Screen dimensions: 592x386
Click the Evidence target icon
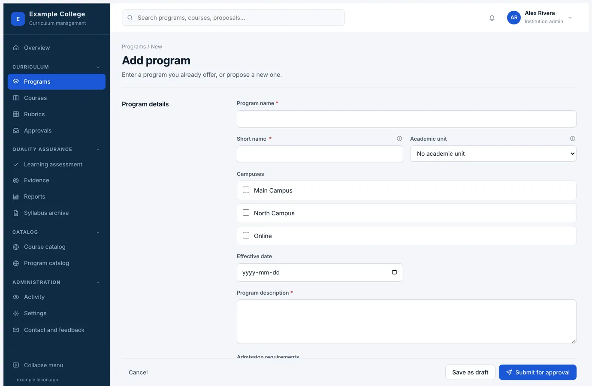[16, 181]
